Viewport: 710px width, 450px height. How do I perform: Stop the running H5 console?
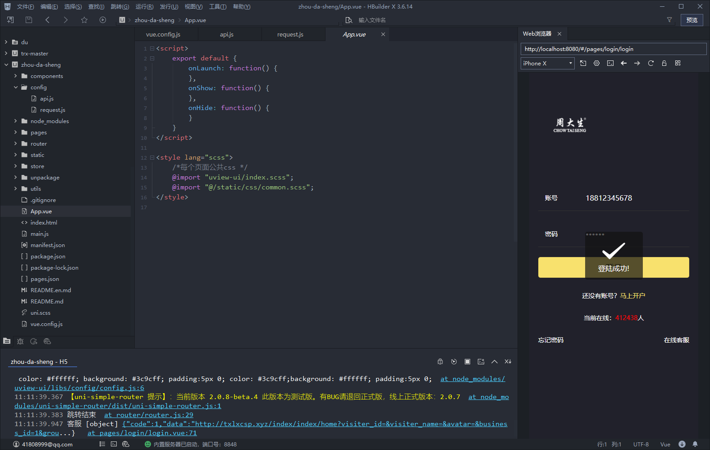467,362
